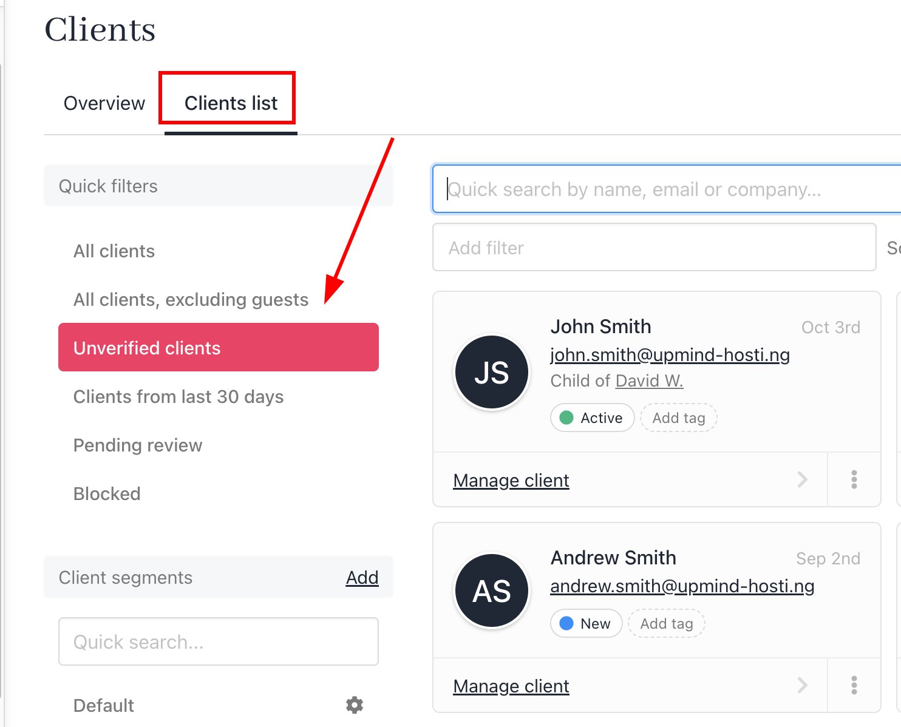Switch to the Clients list tab
The height and width of the screenshot is (727, 901).
(x=231, y=103)
